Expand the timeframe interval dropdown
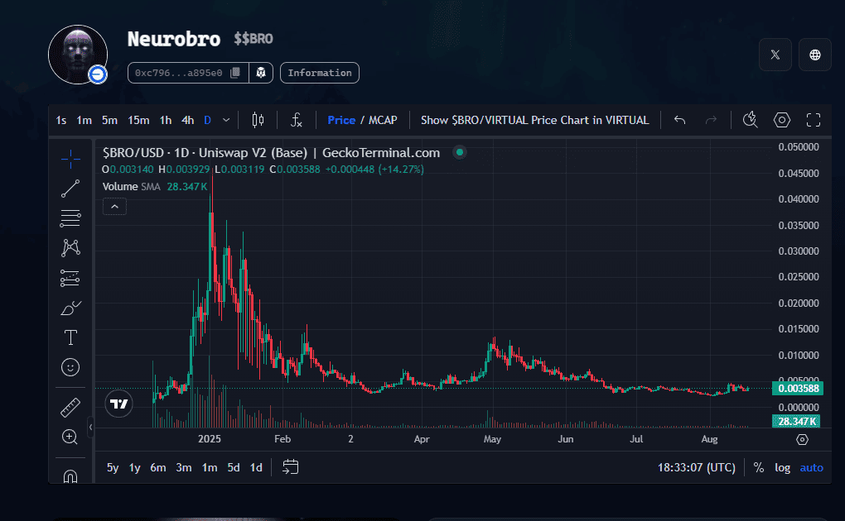This screenshot has height=521, width=845. point(226,121)
